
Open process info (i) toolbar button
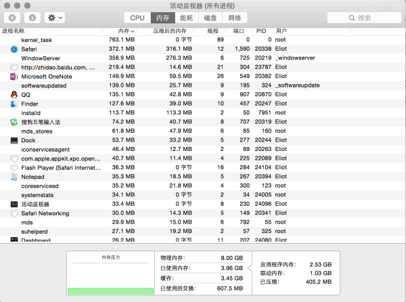(32, 18)
